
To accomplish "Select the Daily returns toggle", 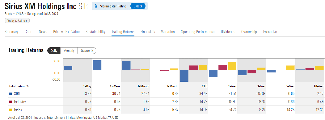I will 54,51.
